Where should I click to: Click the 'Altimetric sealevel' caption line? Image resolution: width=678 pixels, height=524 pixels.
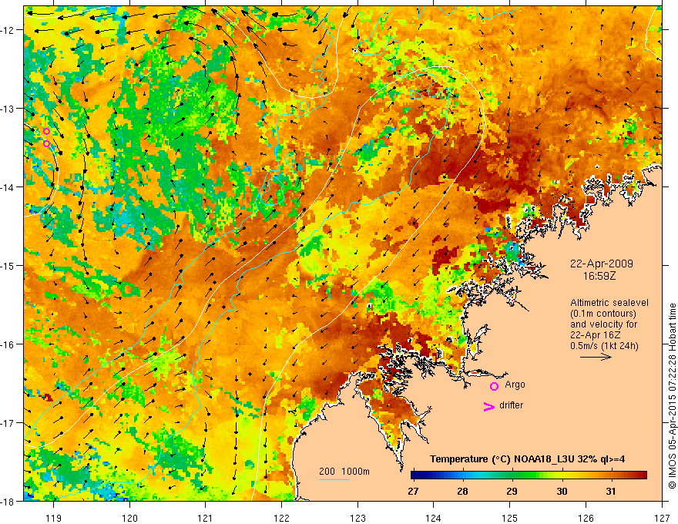pos(609,303)
